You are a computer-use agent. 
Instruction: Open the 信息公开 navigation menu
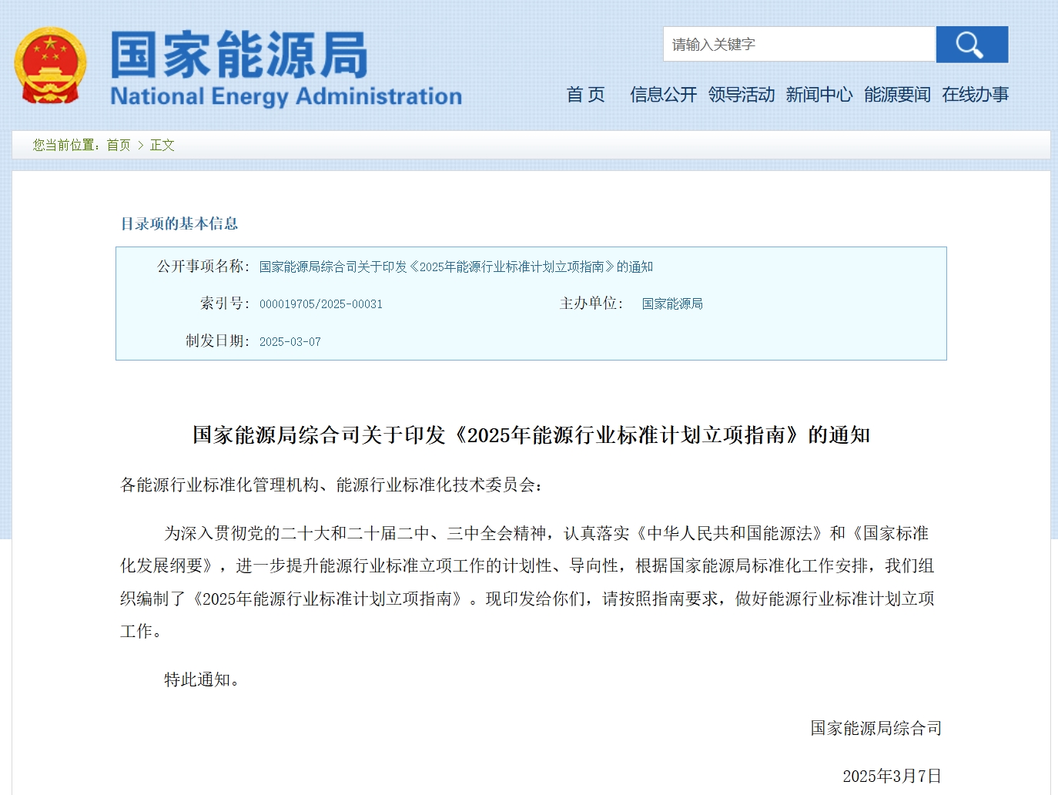(663, 94)
